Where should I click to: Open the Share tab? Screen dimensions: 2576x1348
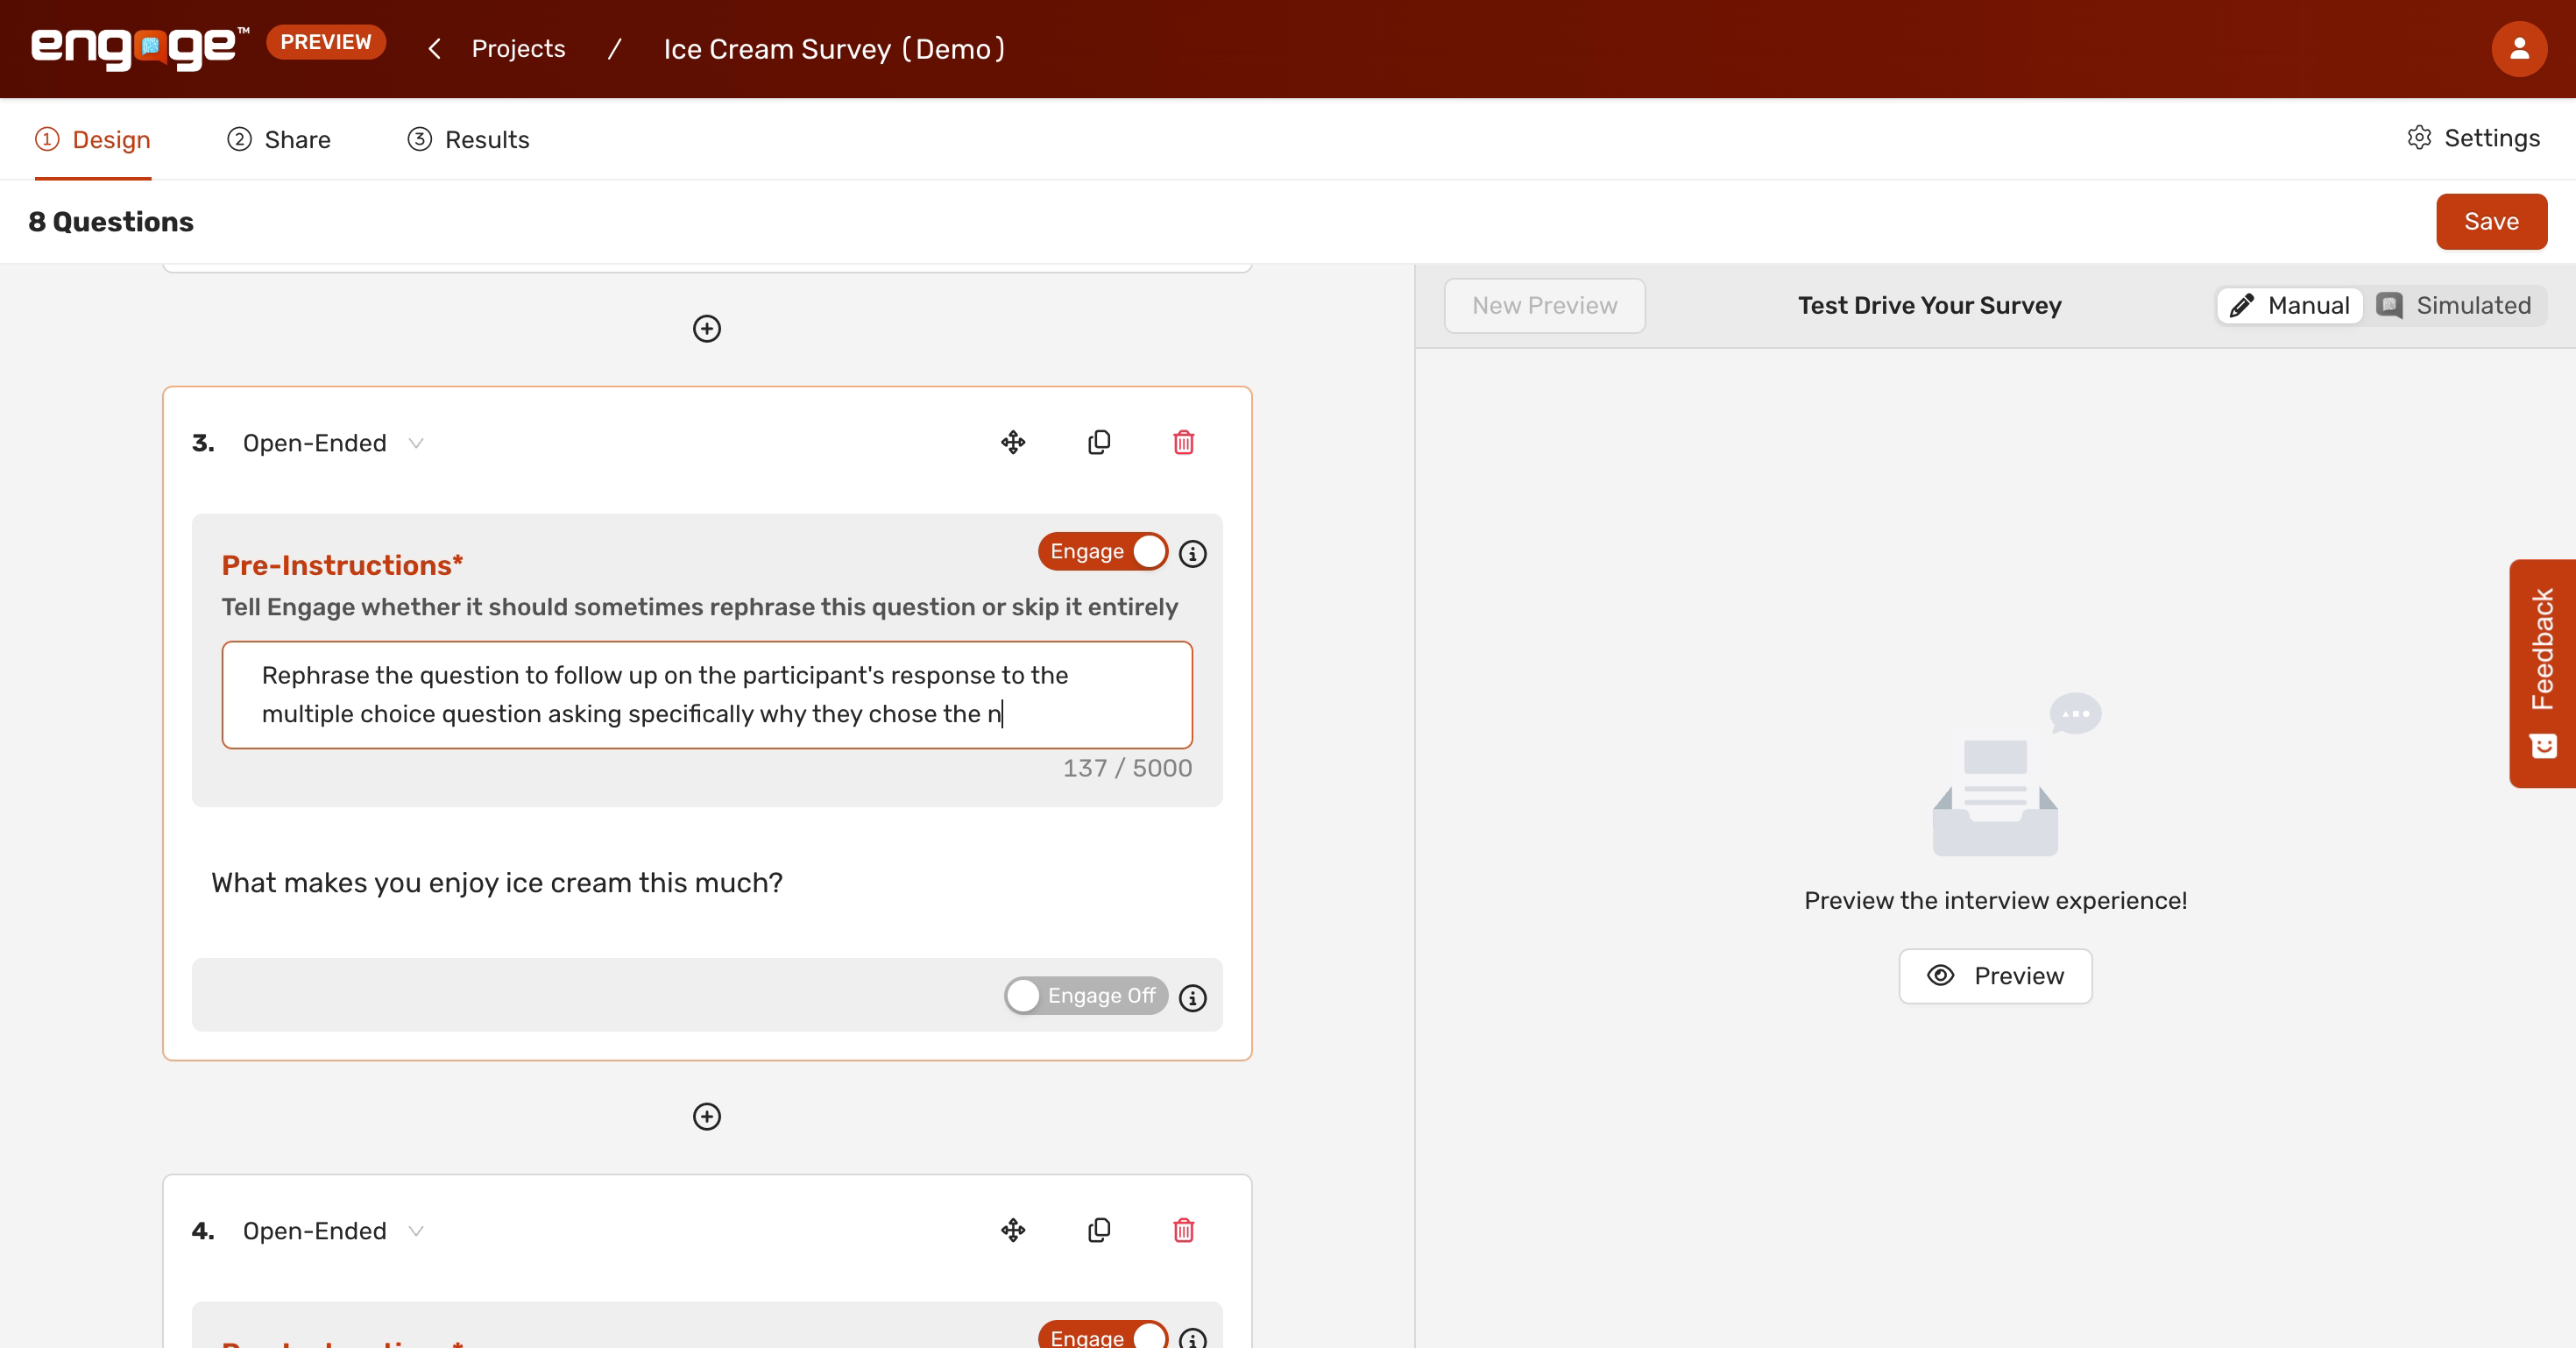point(278,139)
